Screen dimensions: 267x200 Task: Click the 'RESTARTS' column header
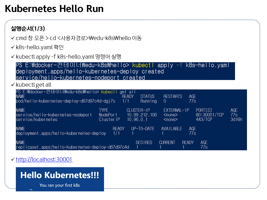click(x=173, y=96)
